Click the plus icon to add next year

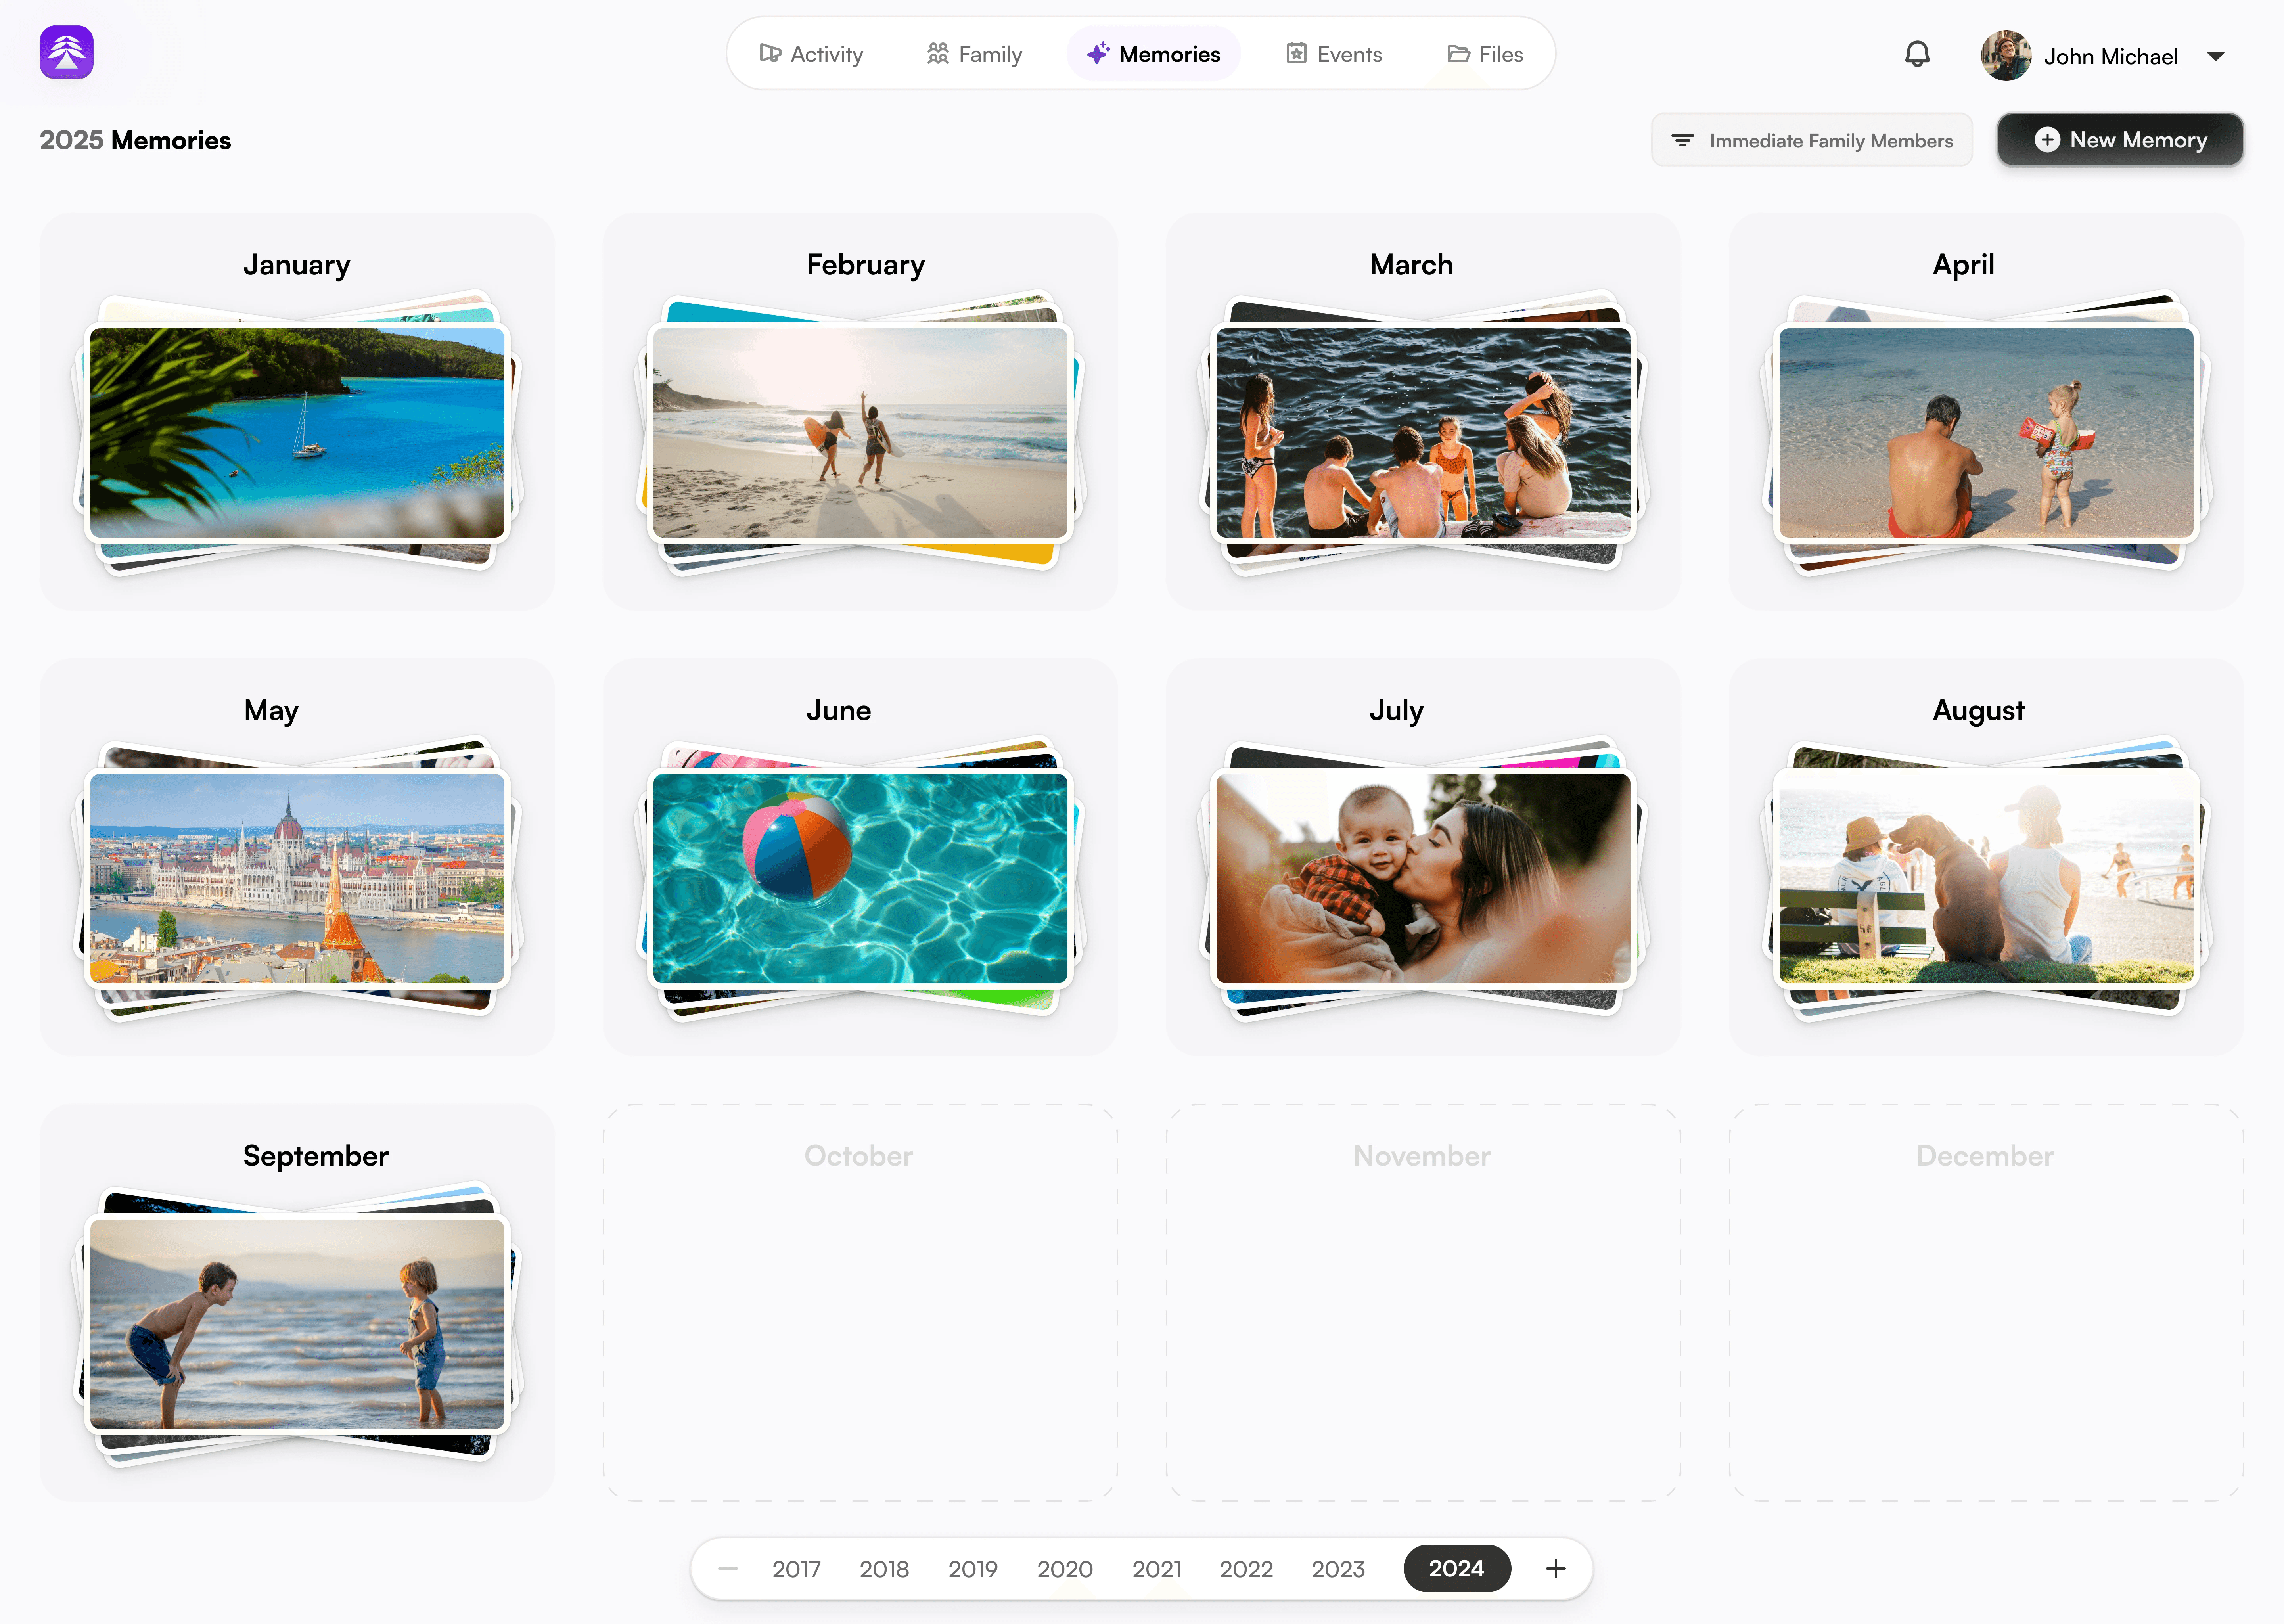coord(1555,1568)
